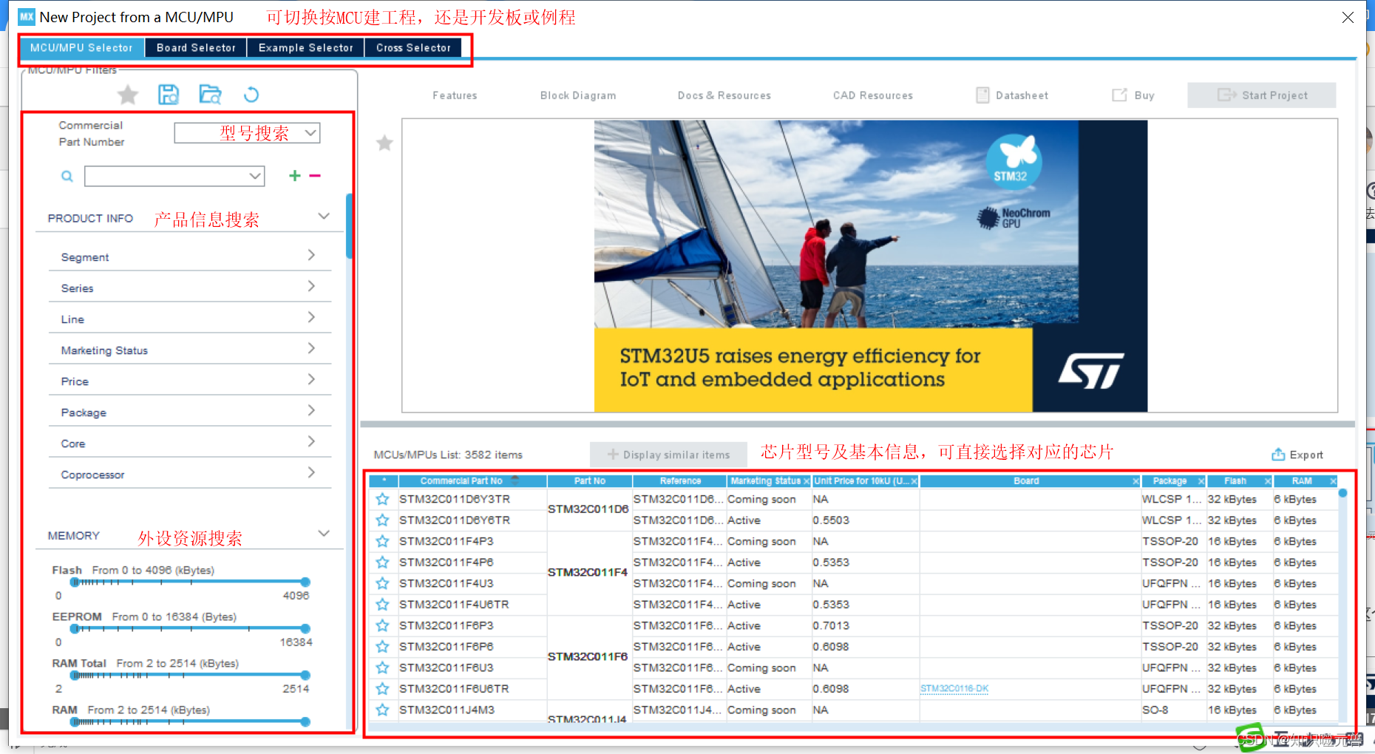The image size is (1375, 754).
Task: Click Display similar items button
Action: pyautogui.click(x=668, y=455)
